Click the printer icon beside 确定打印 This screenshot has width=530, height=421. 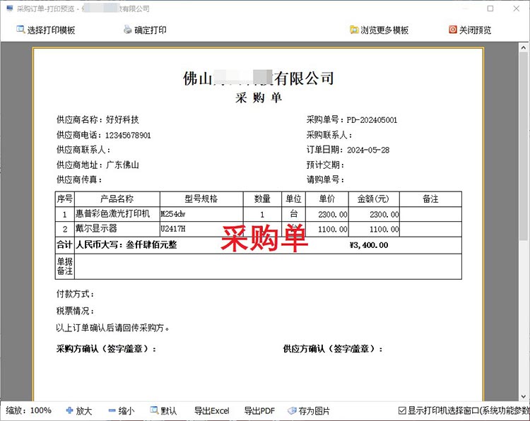128,30
